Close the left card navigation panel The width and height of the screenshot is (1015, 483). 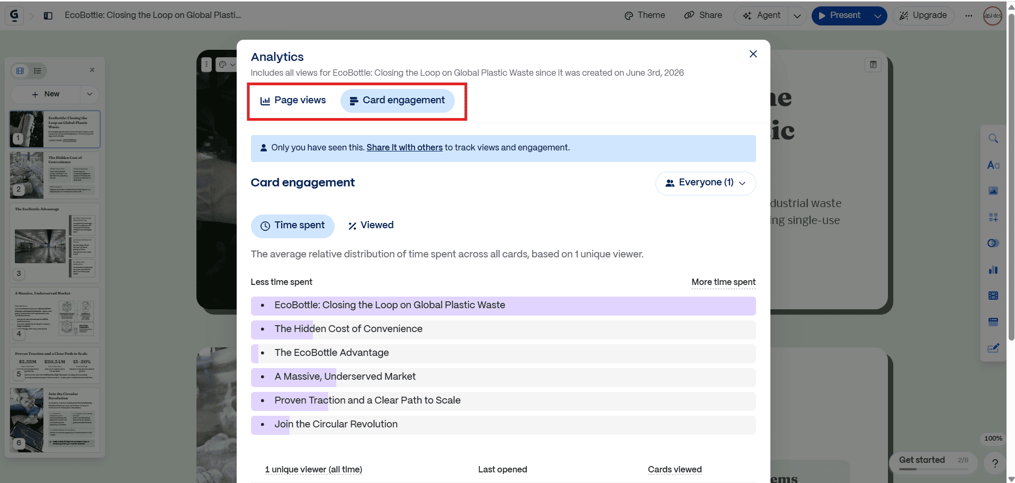[92, 70]
